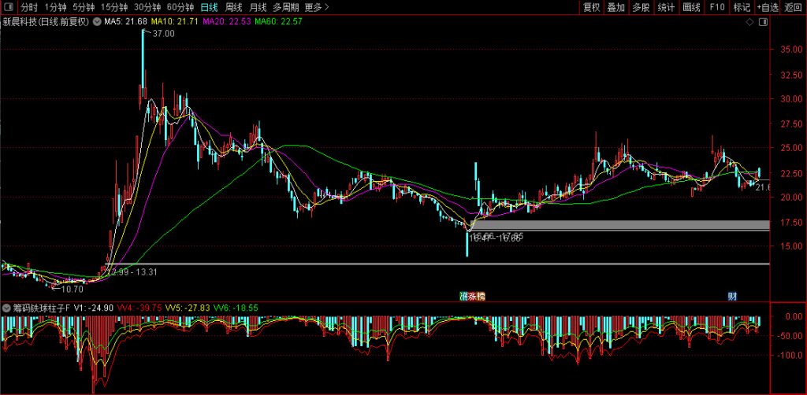Viewport: 807px width, 395px height.
Task: Click the diamond marker icon above chart
Action: click(749, 22)
